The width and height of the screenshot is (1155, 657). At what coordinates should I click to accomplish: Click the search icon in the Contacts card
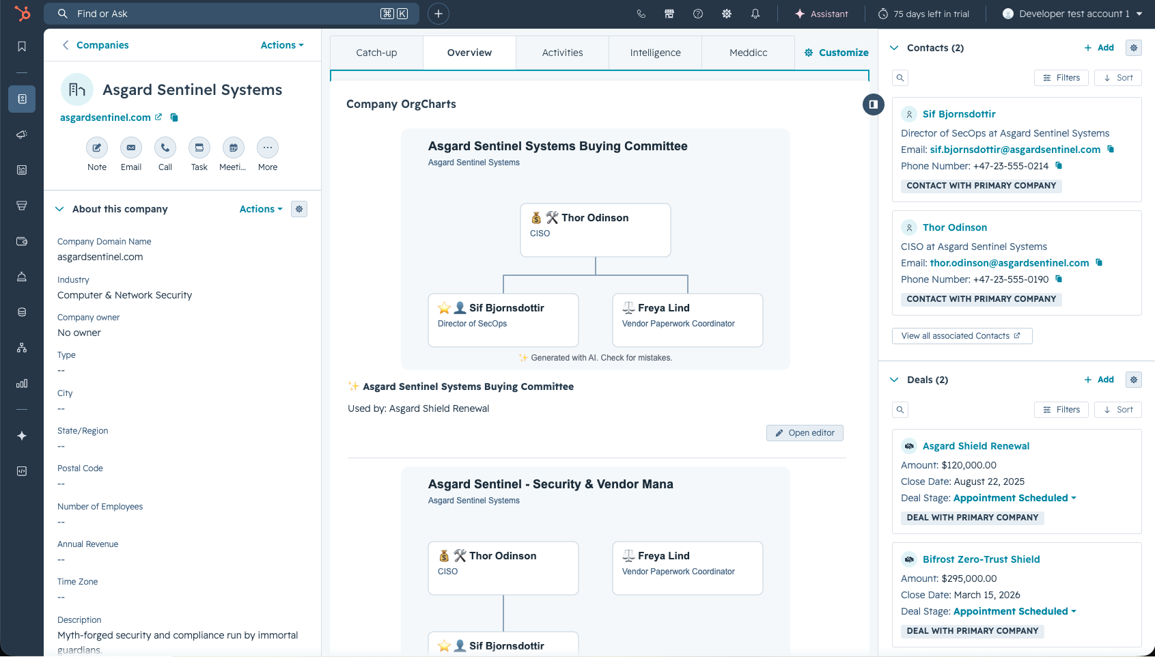click(x=900, y=78)
